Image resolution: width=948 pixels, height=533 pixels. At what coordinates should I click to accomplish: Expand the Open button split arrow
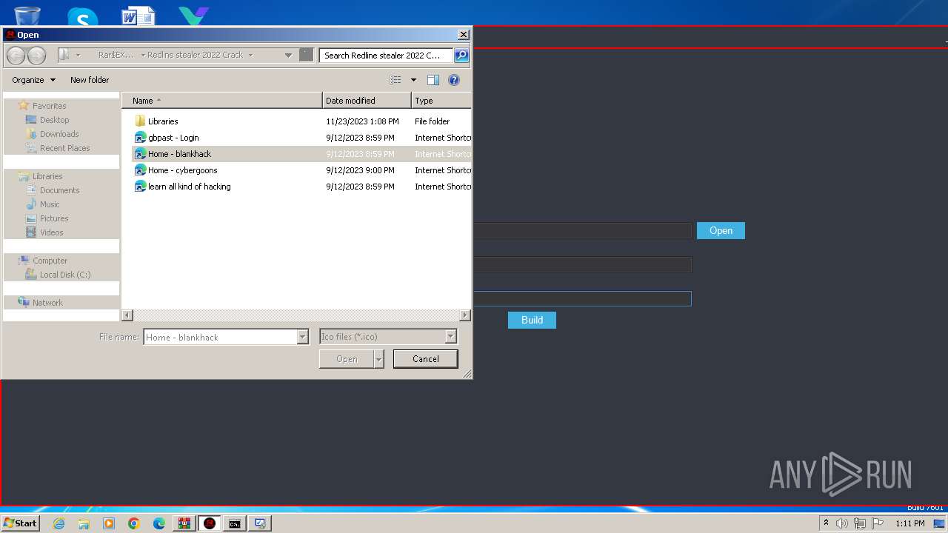(x=379, y=359)
